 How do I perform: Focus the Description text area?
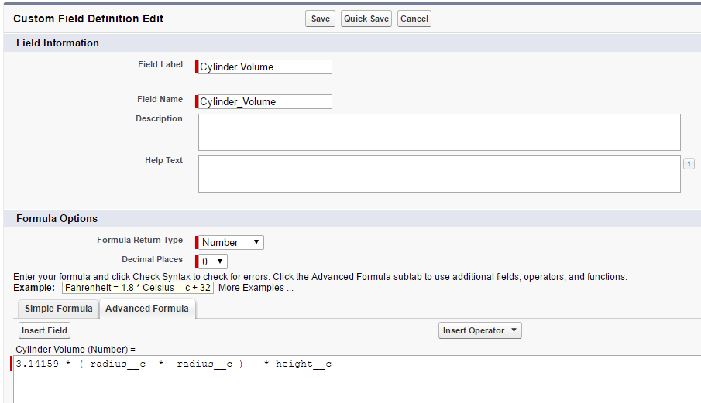(x=439, y=132)
